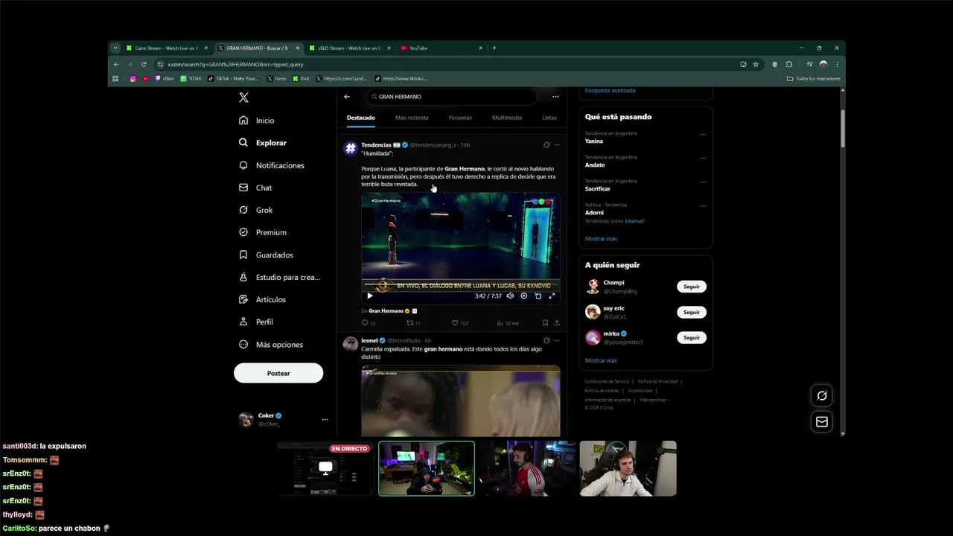Reply to Tendencias post
The height and width of the screenshot is (536, 953).
click(x=368, y=323)
